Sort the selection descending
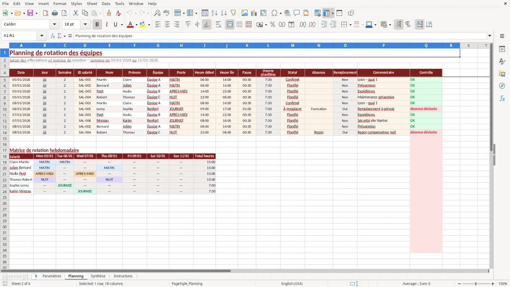The width and height of the screenshot is (510, 287). [224, 13]
